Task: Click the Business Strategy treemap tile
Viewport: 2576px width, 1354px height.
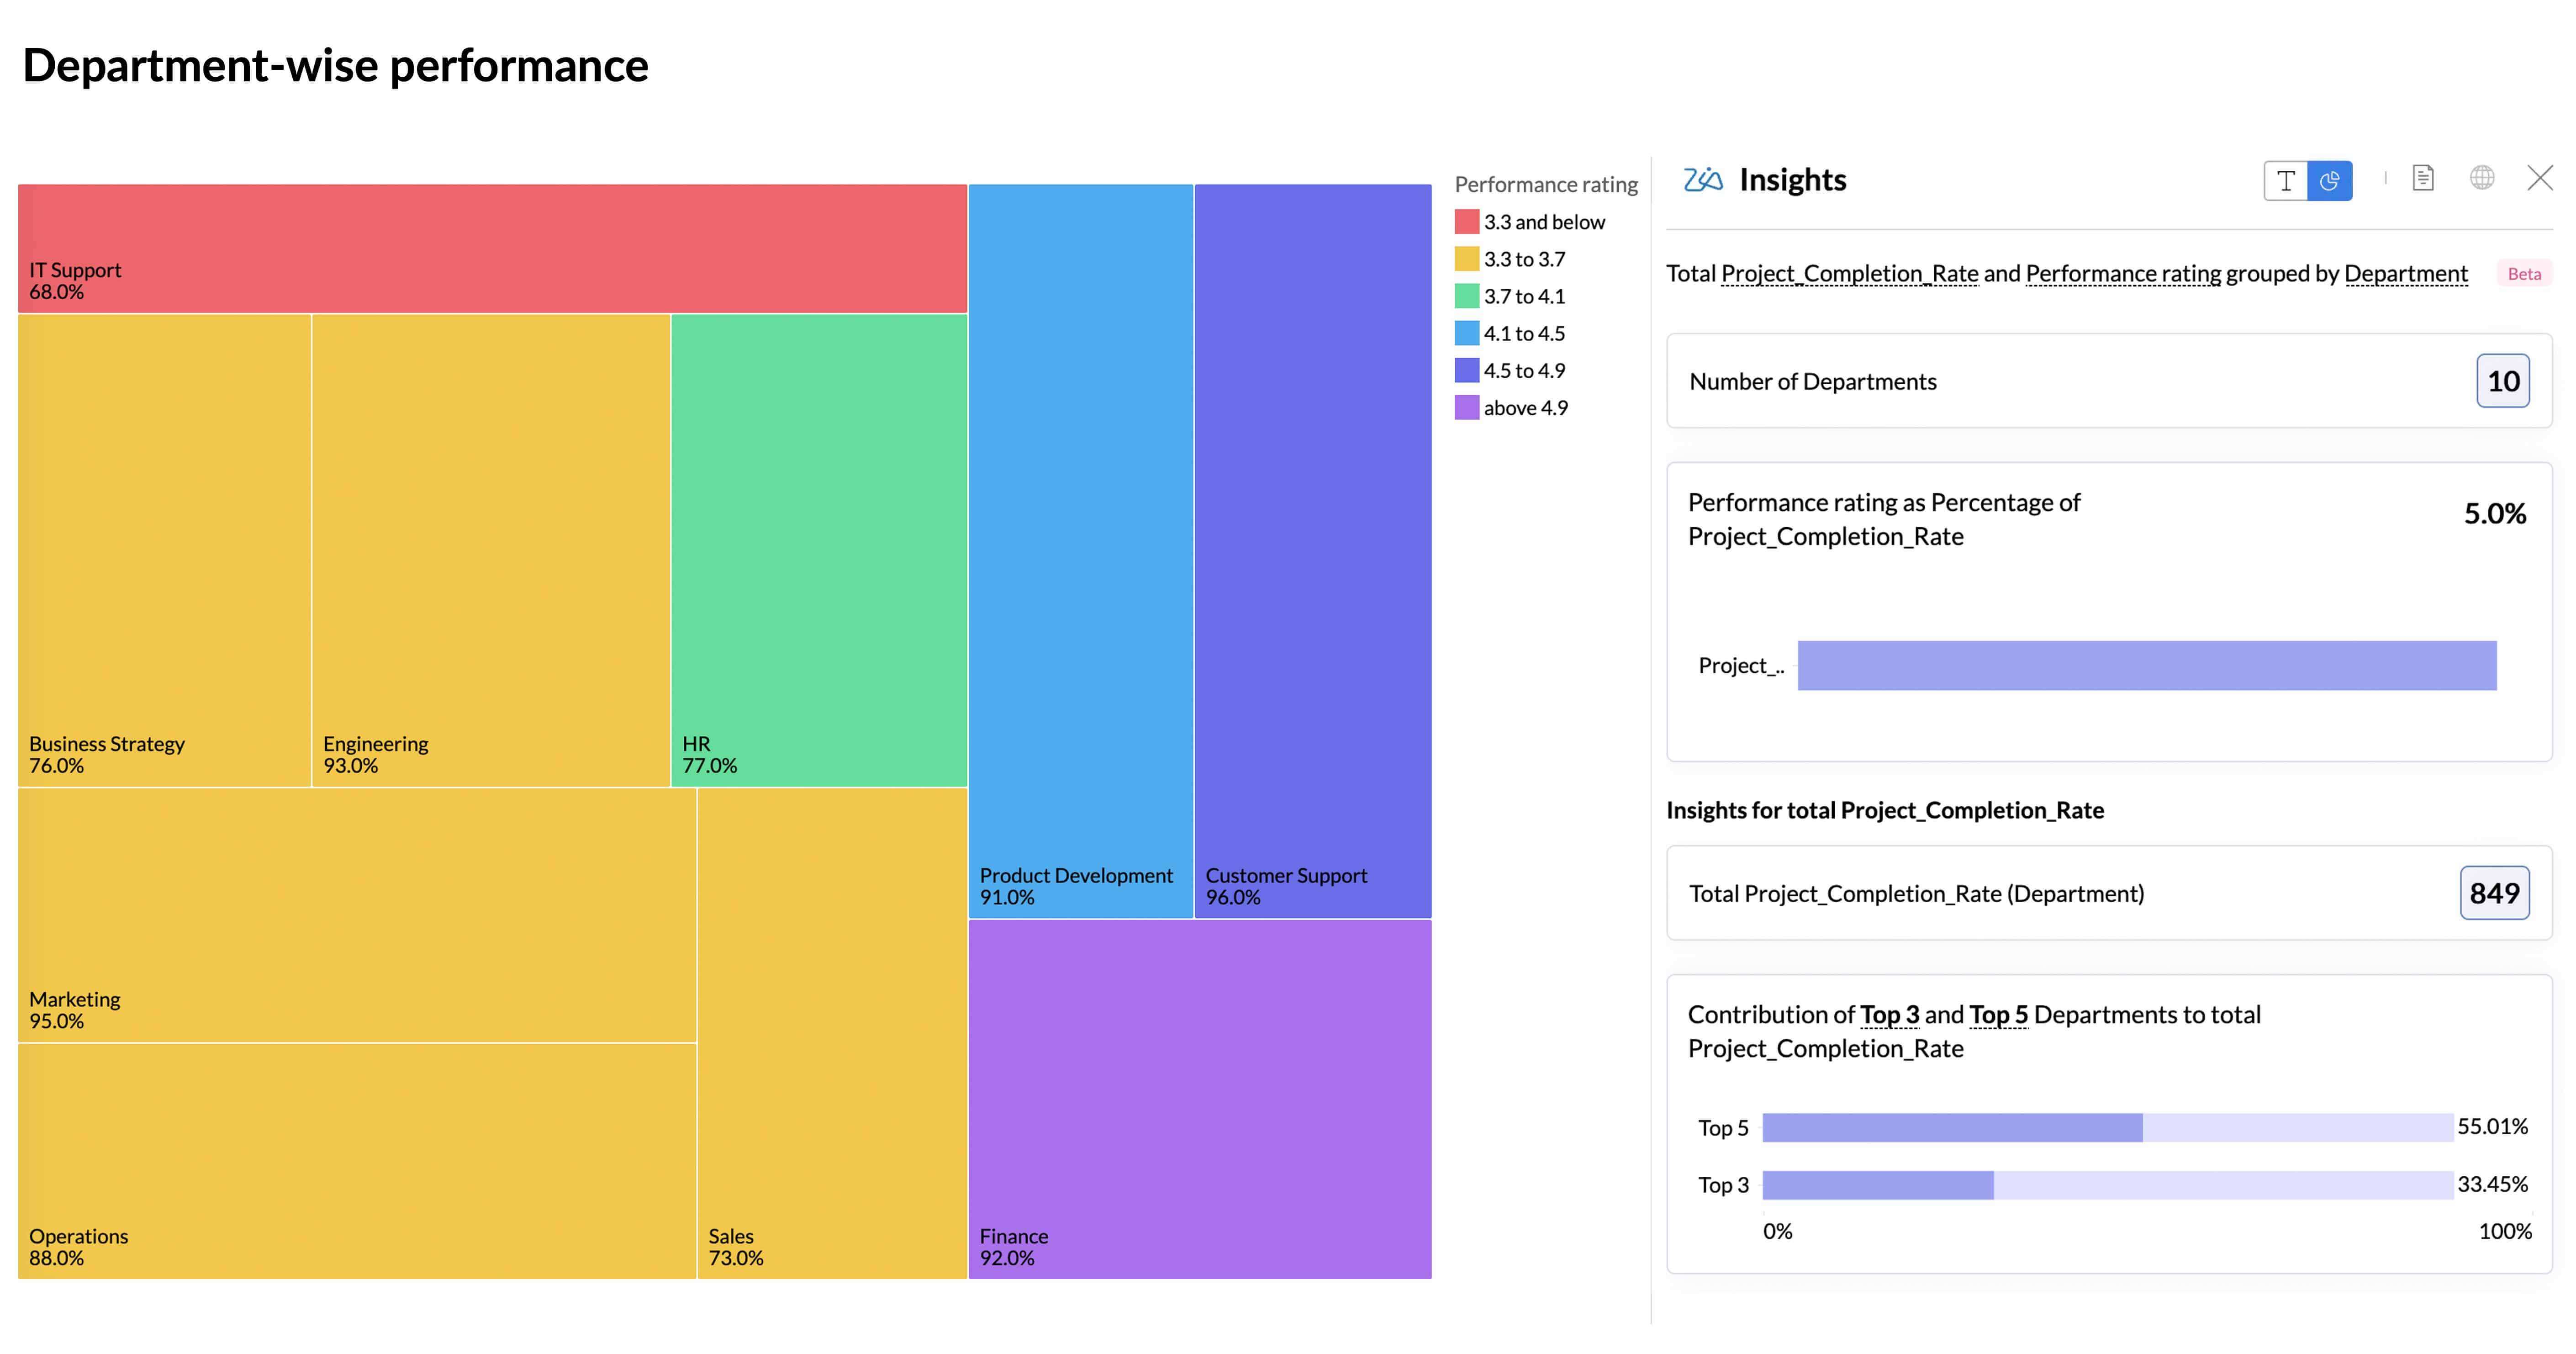Action: tap(165, 551)
